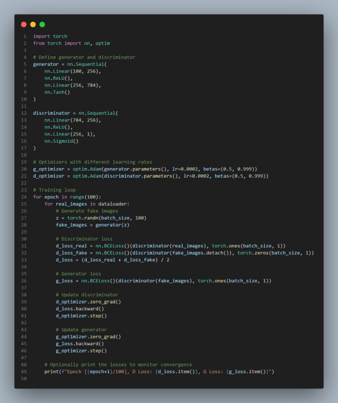Click 'discriminator = nn.Sequential(' line
Screen dimensions: 338x403
[75, 113]
